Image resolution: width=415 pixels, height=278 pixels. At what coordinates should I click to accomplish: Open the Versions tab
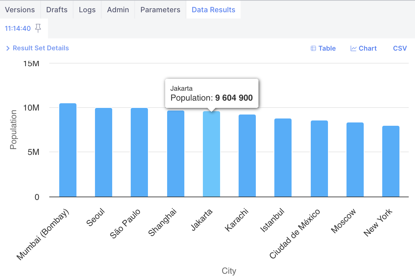[20, 10]
